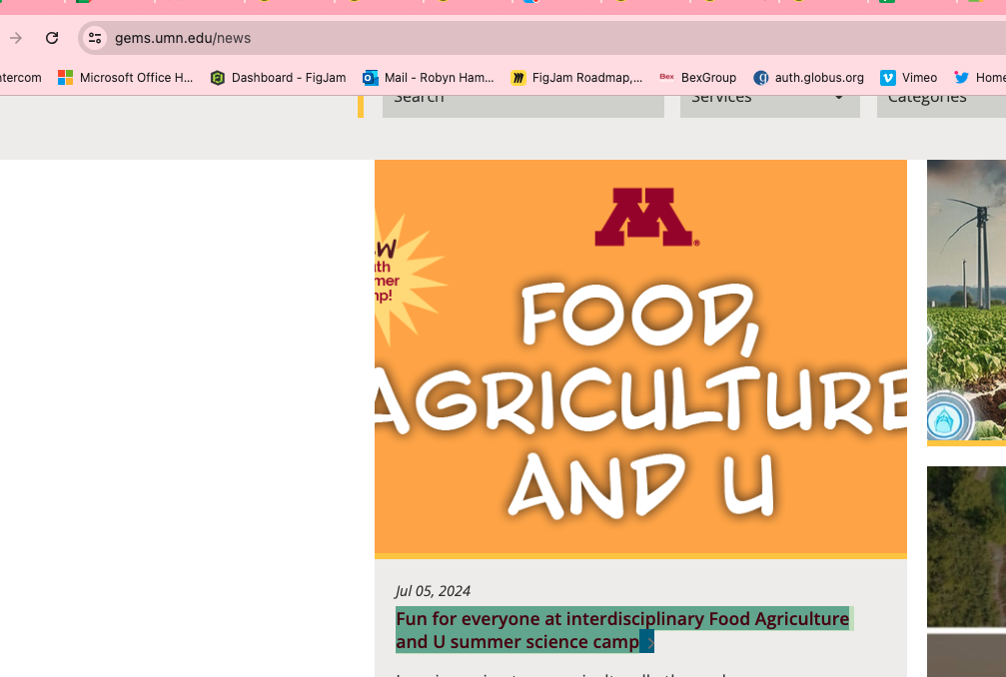
Task: Click the address bar URL gems.umn.edu/news
Action: tap(183, 38)
